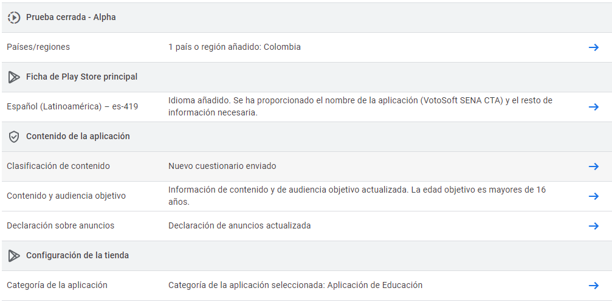Click arrow for Español (Latinoamérica) es-419 row
This screenshot has height=302, width=612.
[x=593, y=107]
